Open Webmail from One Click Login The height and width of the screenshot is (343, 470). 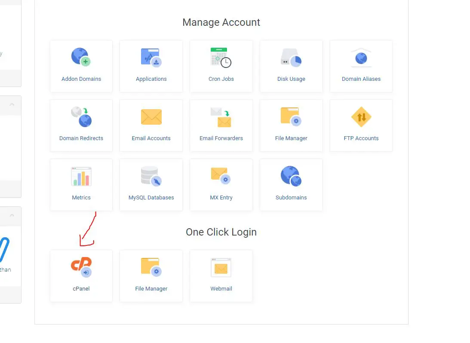(x=221, y=276)
